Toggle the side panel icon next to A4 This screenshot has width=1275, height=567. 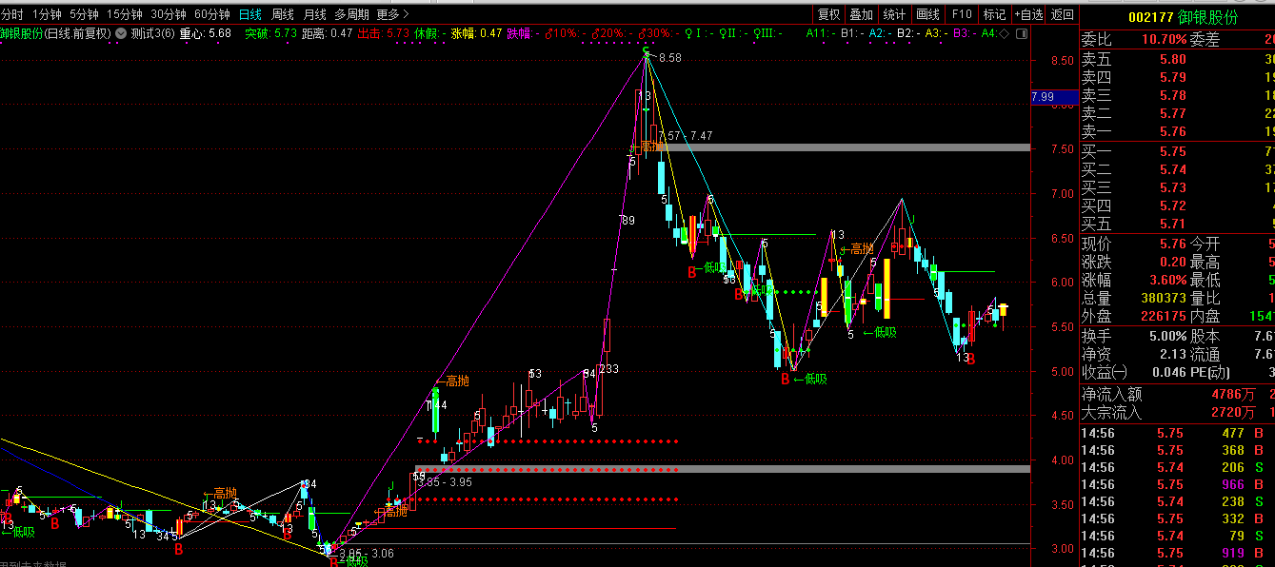tap(1022, 33)
